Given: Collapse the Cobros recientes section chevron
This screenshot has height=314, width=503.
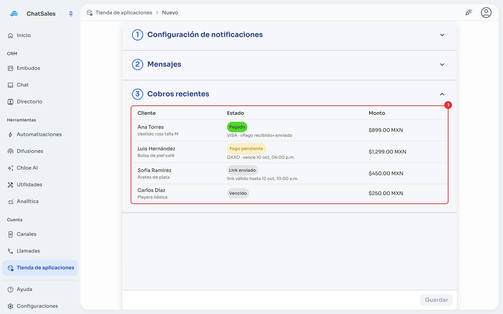Looking at the screenshot, I should pos(442,94).
